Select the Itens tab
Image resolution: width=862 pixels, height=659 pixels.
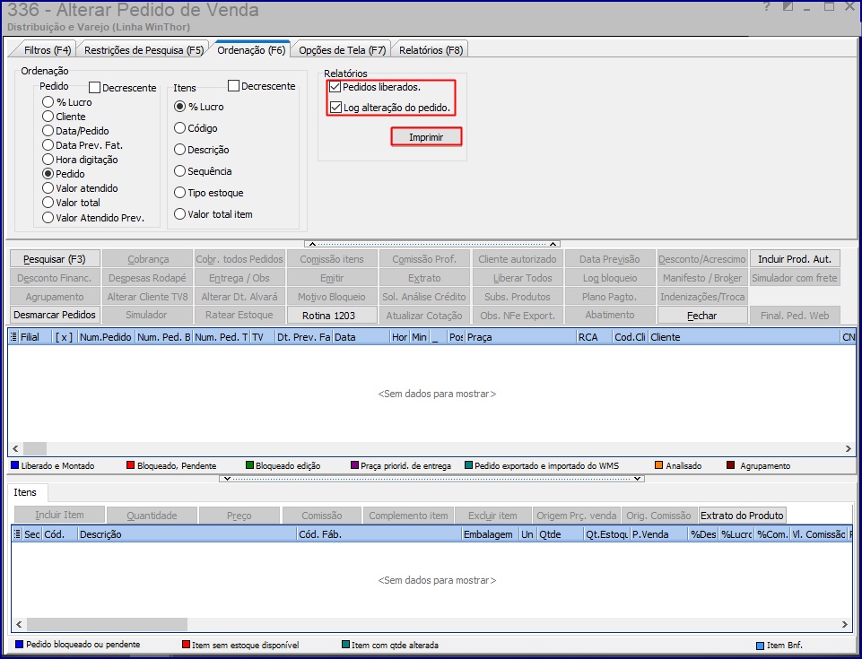point(25,492)
